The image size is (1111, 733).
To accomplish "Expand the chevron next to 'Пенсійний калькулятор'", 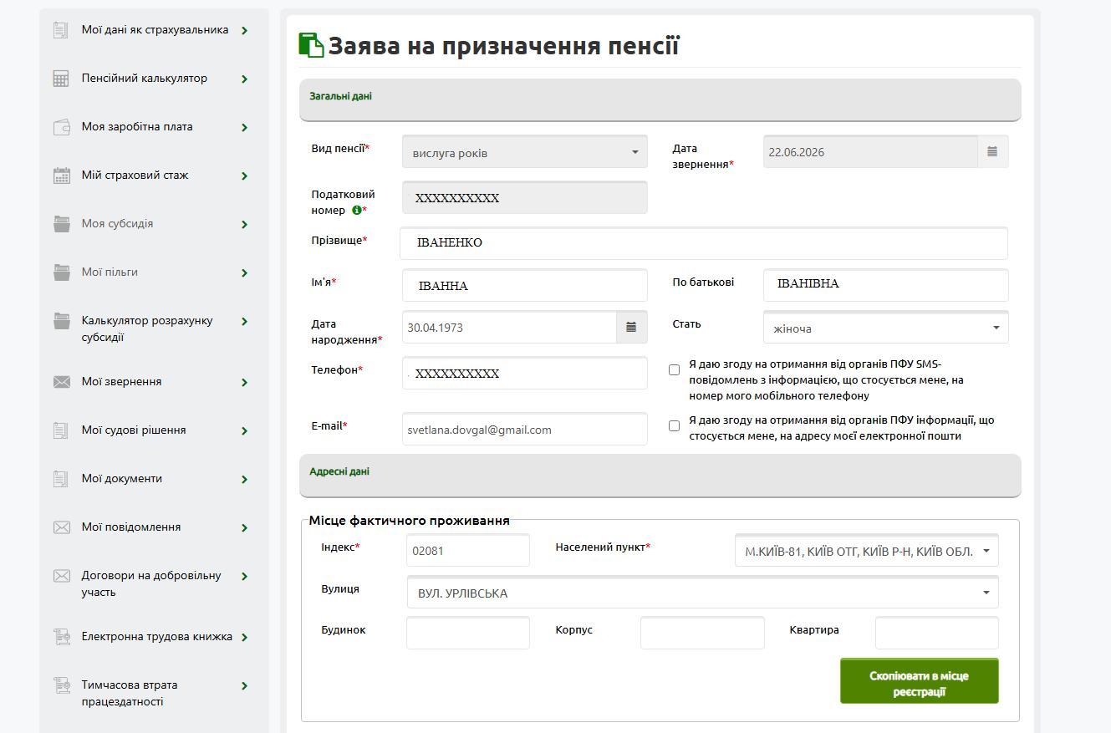I will [245, 79].
